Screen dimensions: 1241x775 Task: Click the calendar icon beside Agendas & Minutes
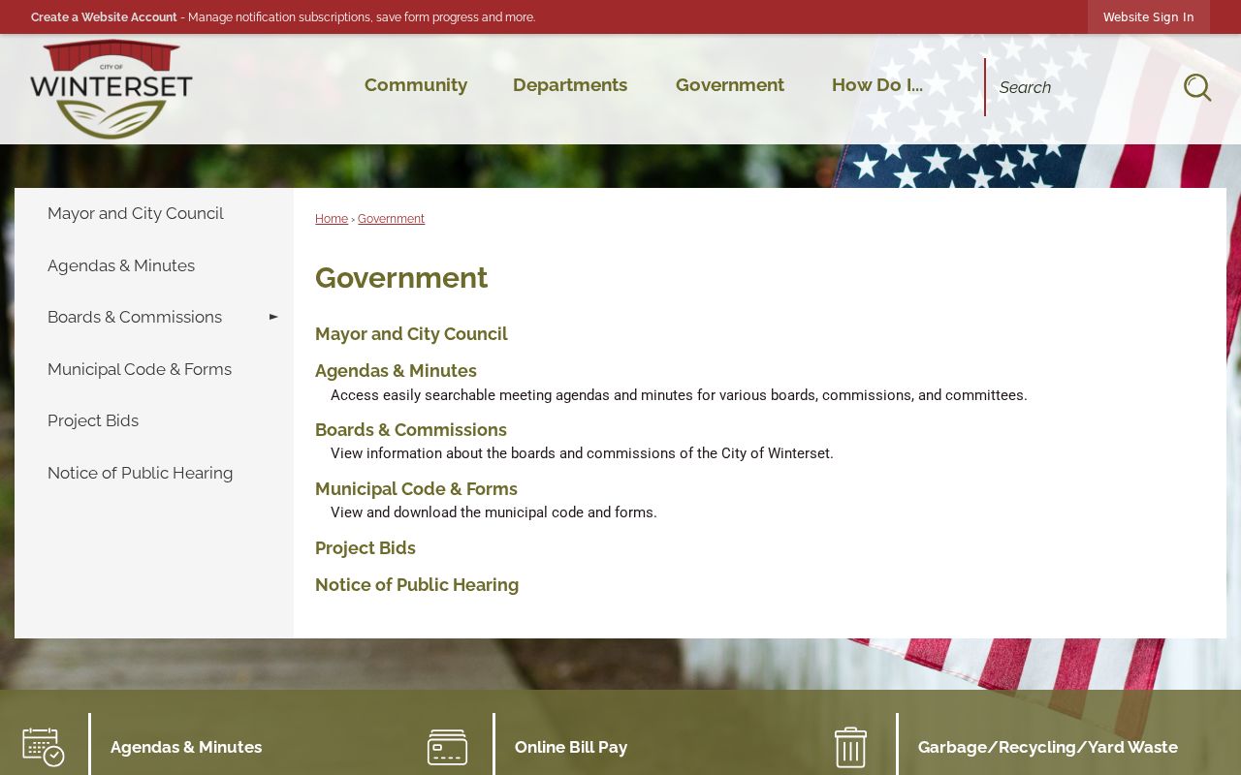44,747
